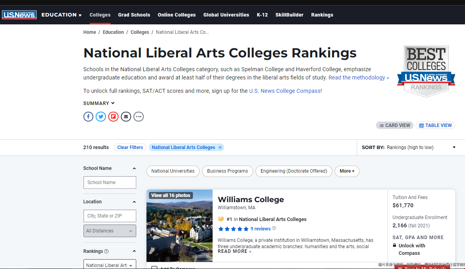Viewport: 465px width, 269px height.
Task: Go to the Global Universities tab
Action: [x=226, y=15]
